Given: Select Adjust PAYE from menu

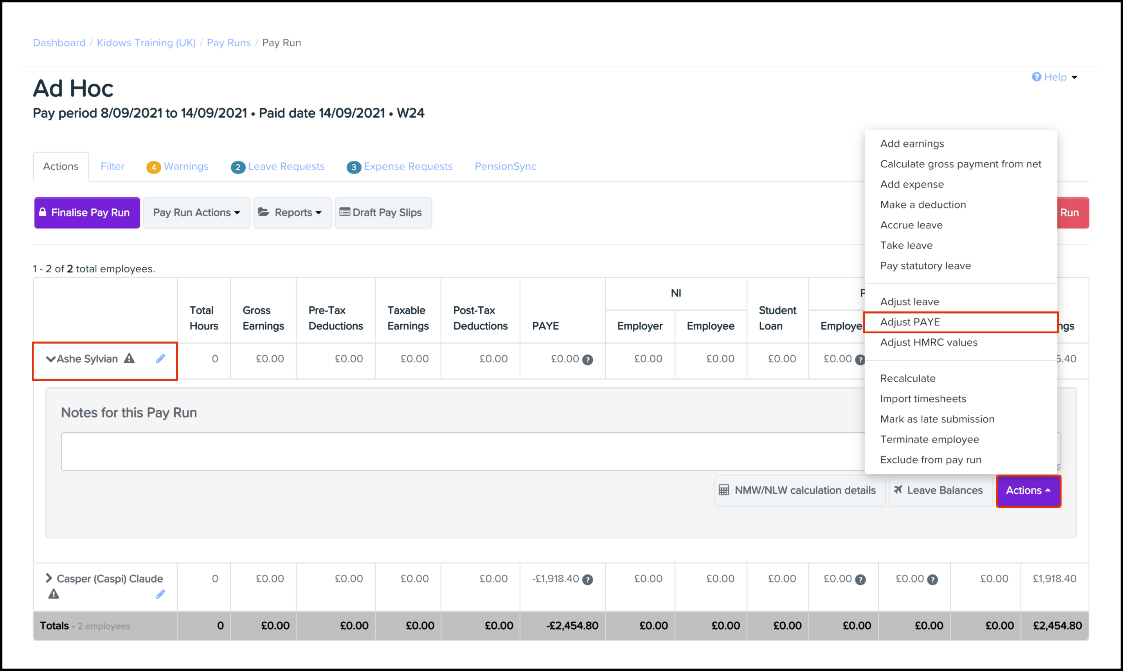Looking at the screenshot, I should click(910, 322).
